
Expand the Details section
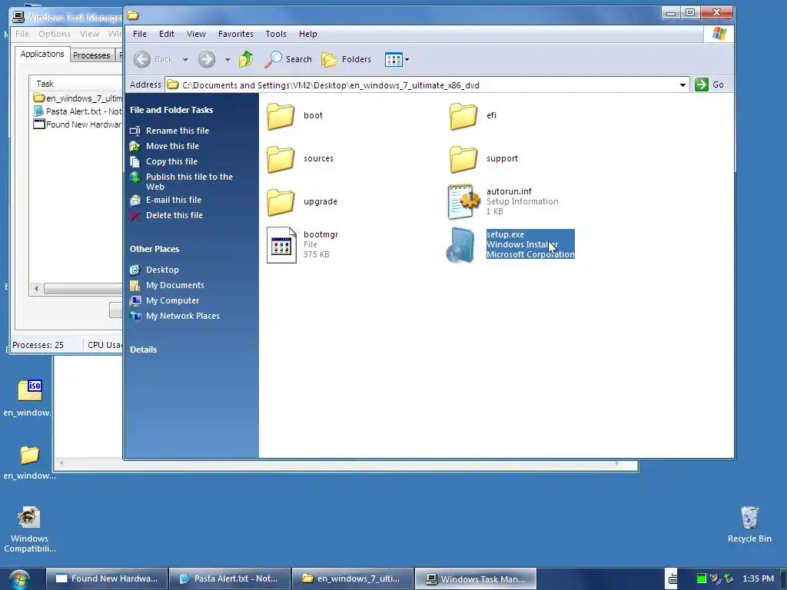pyautogui.click(x=143, y=350)
